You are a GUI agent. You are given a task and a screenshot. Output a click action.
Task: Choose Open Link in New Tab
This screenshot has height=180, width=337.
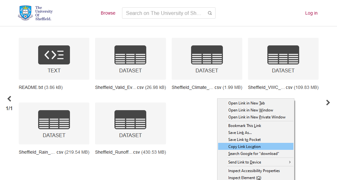(x=256, y=103)
